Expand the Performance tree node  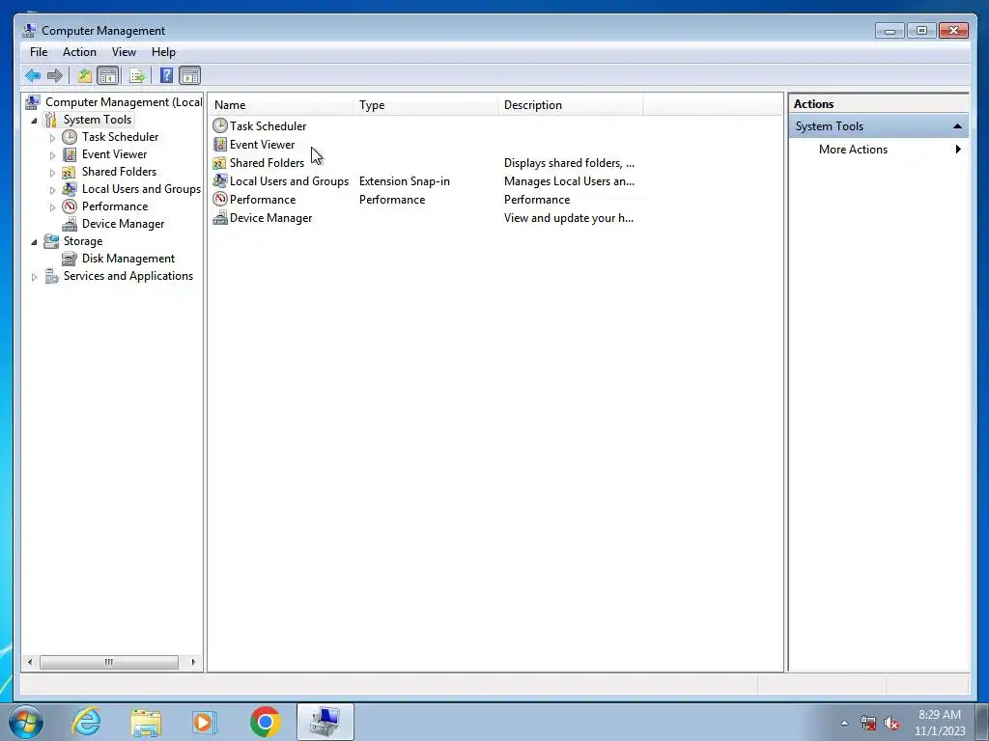[52, 207]
